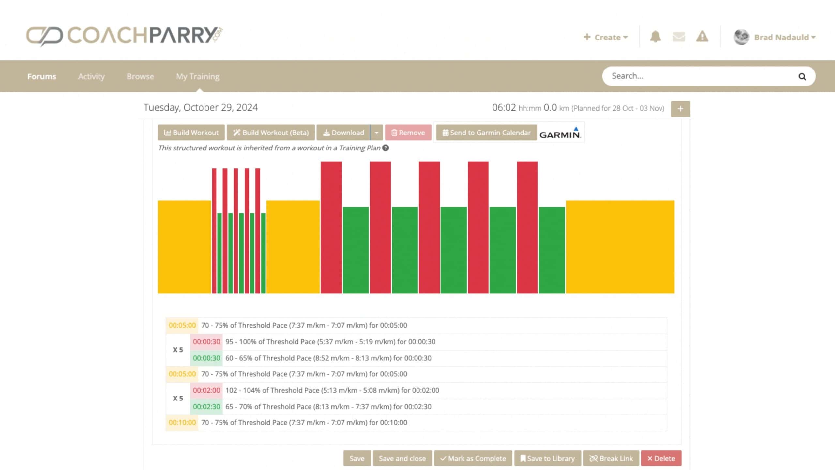
Task: Click the warning triangle alert icon
Action: click(x=702, y=37)
